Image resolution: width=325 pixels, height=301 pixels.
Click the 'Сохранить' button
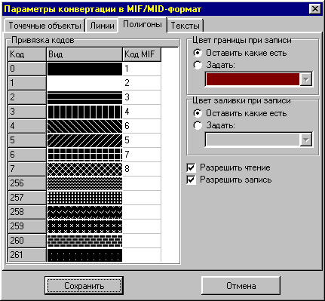84,286
